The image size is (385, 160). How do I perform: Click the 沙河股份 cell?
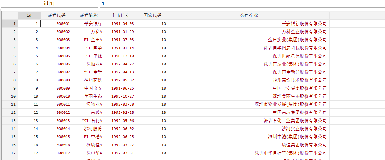(88, 129)
